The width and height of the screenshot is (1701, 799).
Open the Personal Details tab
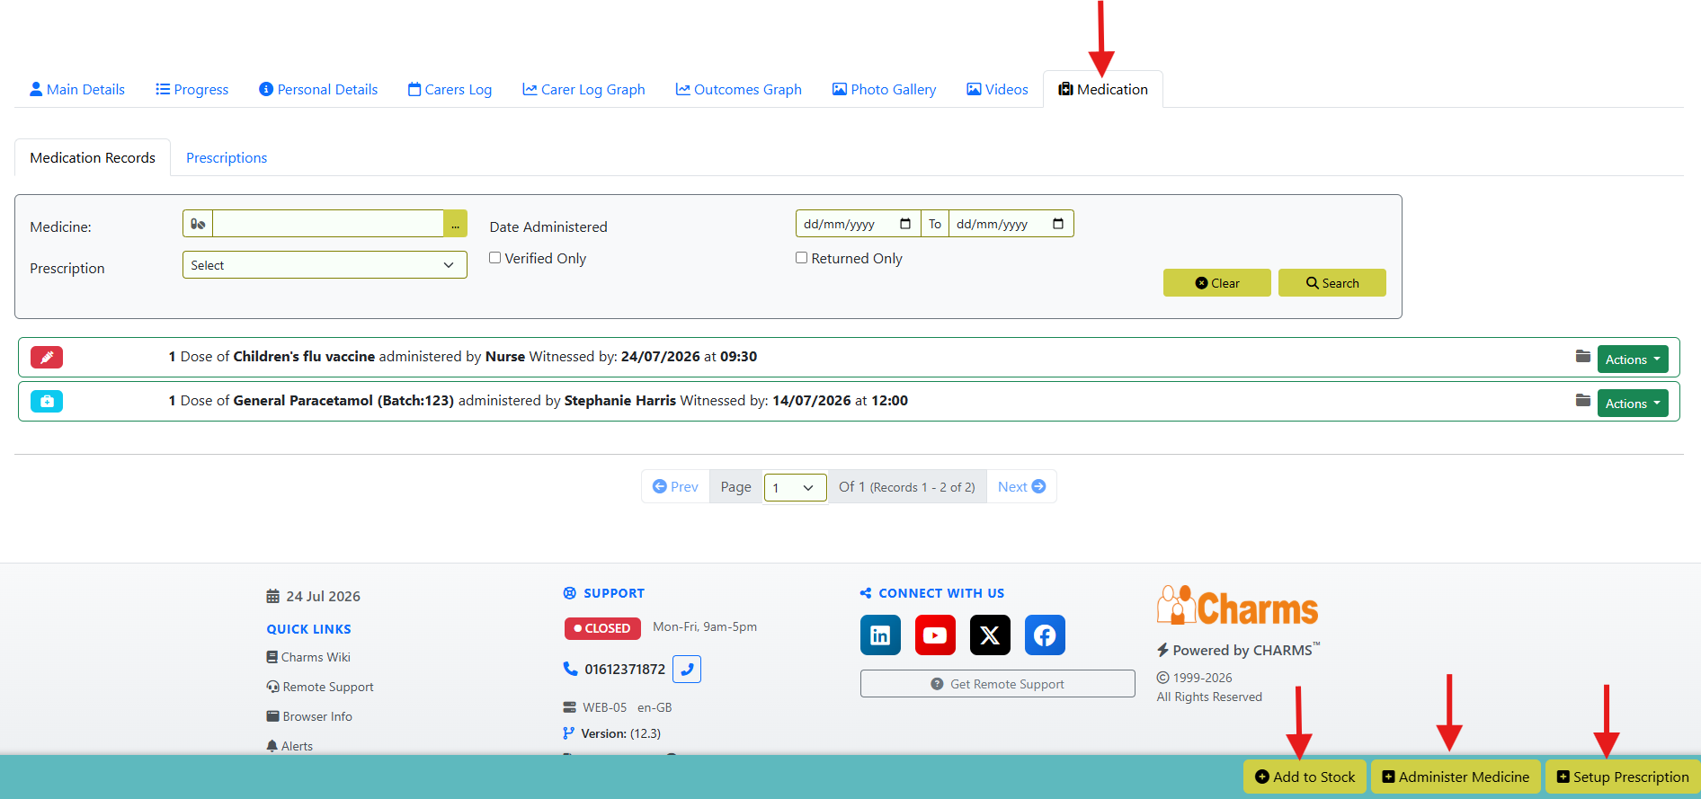click(x=318, y=89)
